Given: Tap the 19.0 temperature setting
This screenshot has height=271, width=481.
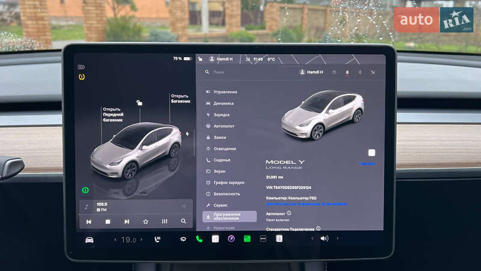Looking at the screenshot, I should tap(129, 240).
